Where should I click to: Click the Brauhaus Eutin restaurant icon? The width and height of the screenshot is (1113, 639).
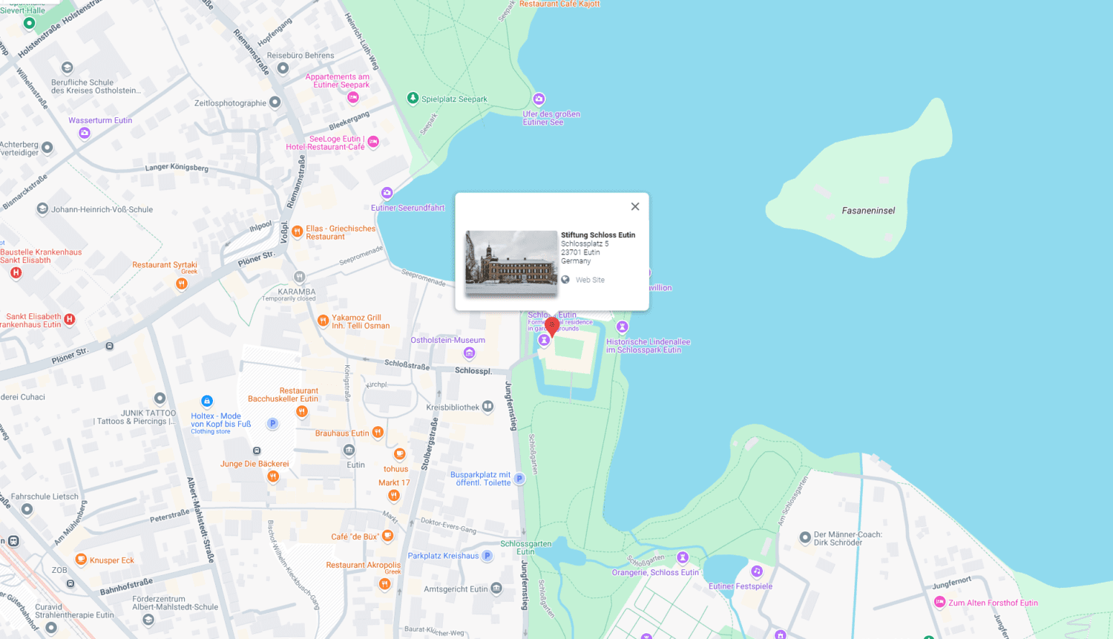[x=378, y=432]
